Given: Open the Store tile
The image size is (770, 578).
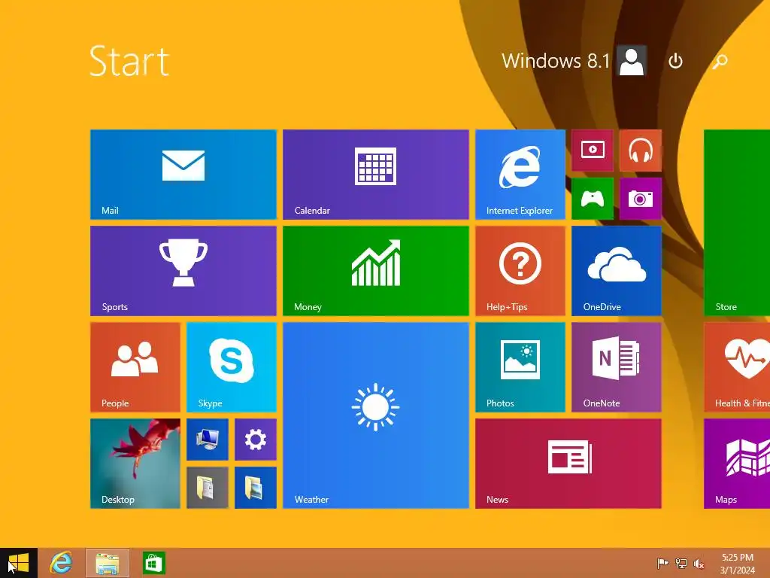Looking at the screenshot, I should point(737,223).
